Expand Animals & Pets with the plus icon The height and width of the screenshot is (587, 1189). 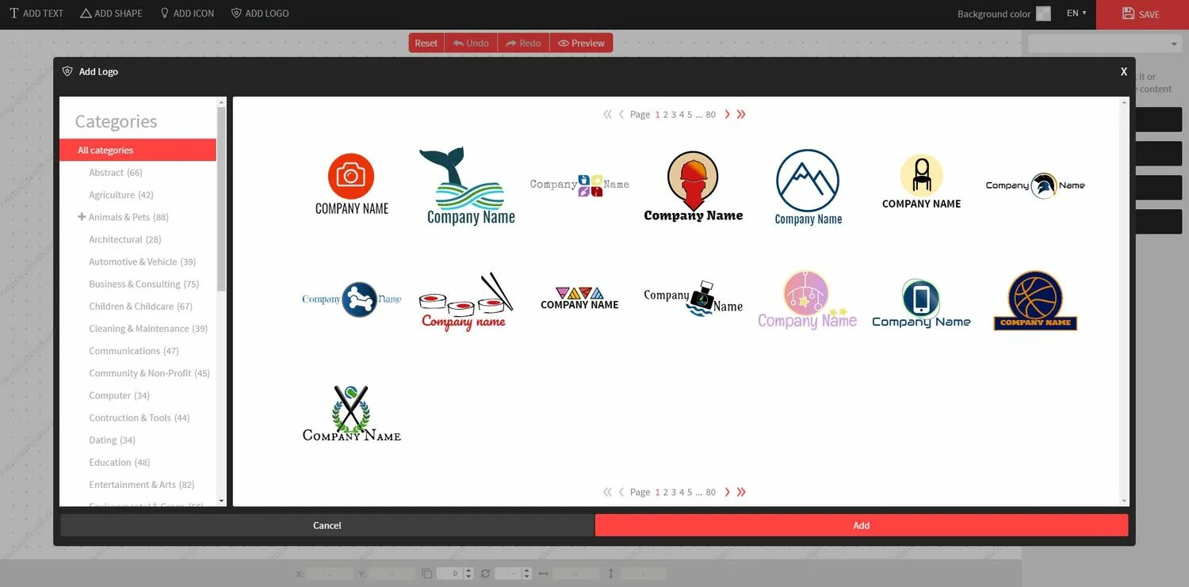(x=82, y=216)
